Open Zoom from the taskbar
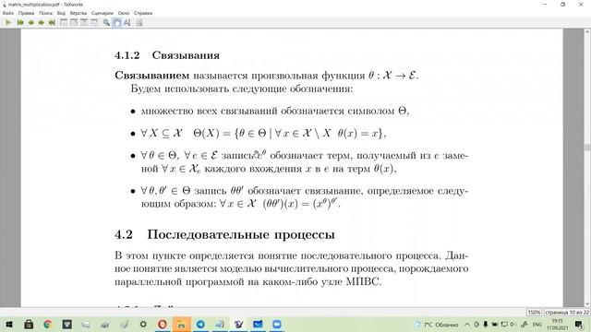Viewport: 591px width, 332px height. [277, 324]
